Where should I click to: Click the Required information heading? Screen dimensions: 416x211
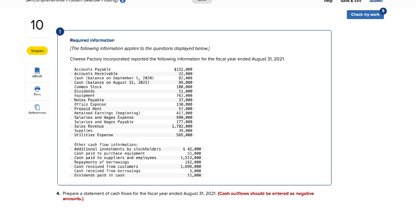pyautogui.click(x=92, y=40)
